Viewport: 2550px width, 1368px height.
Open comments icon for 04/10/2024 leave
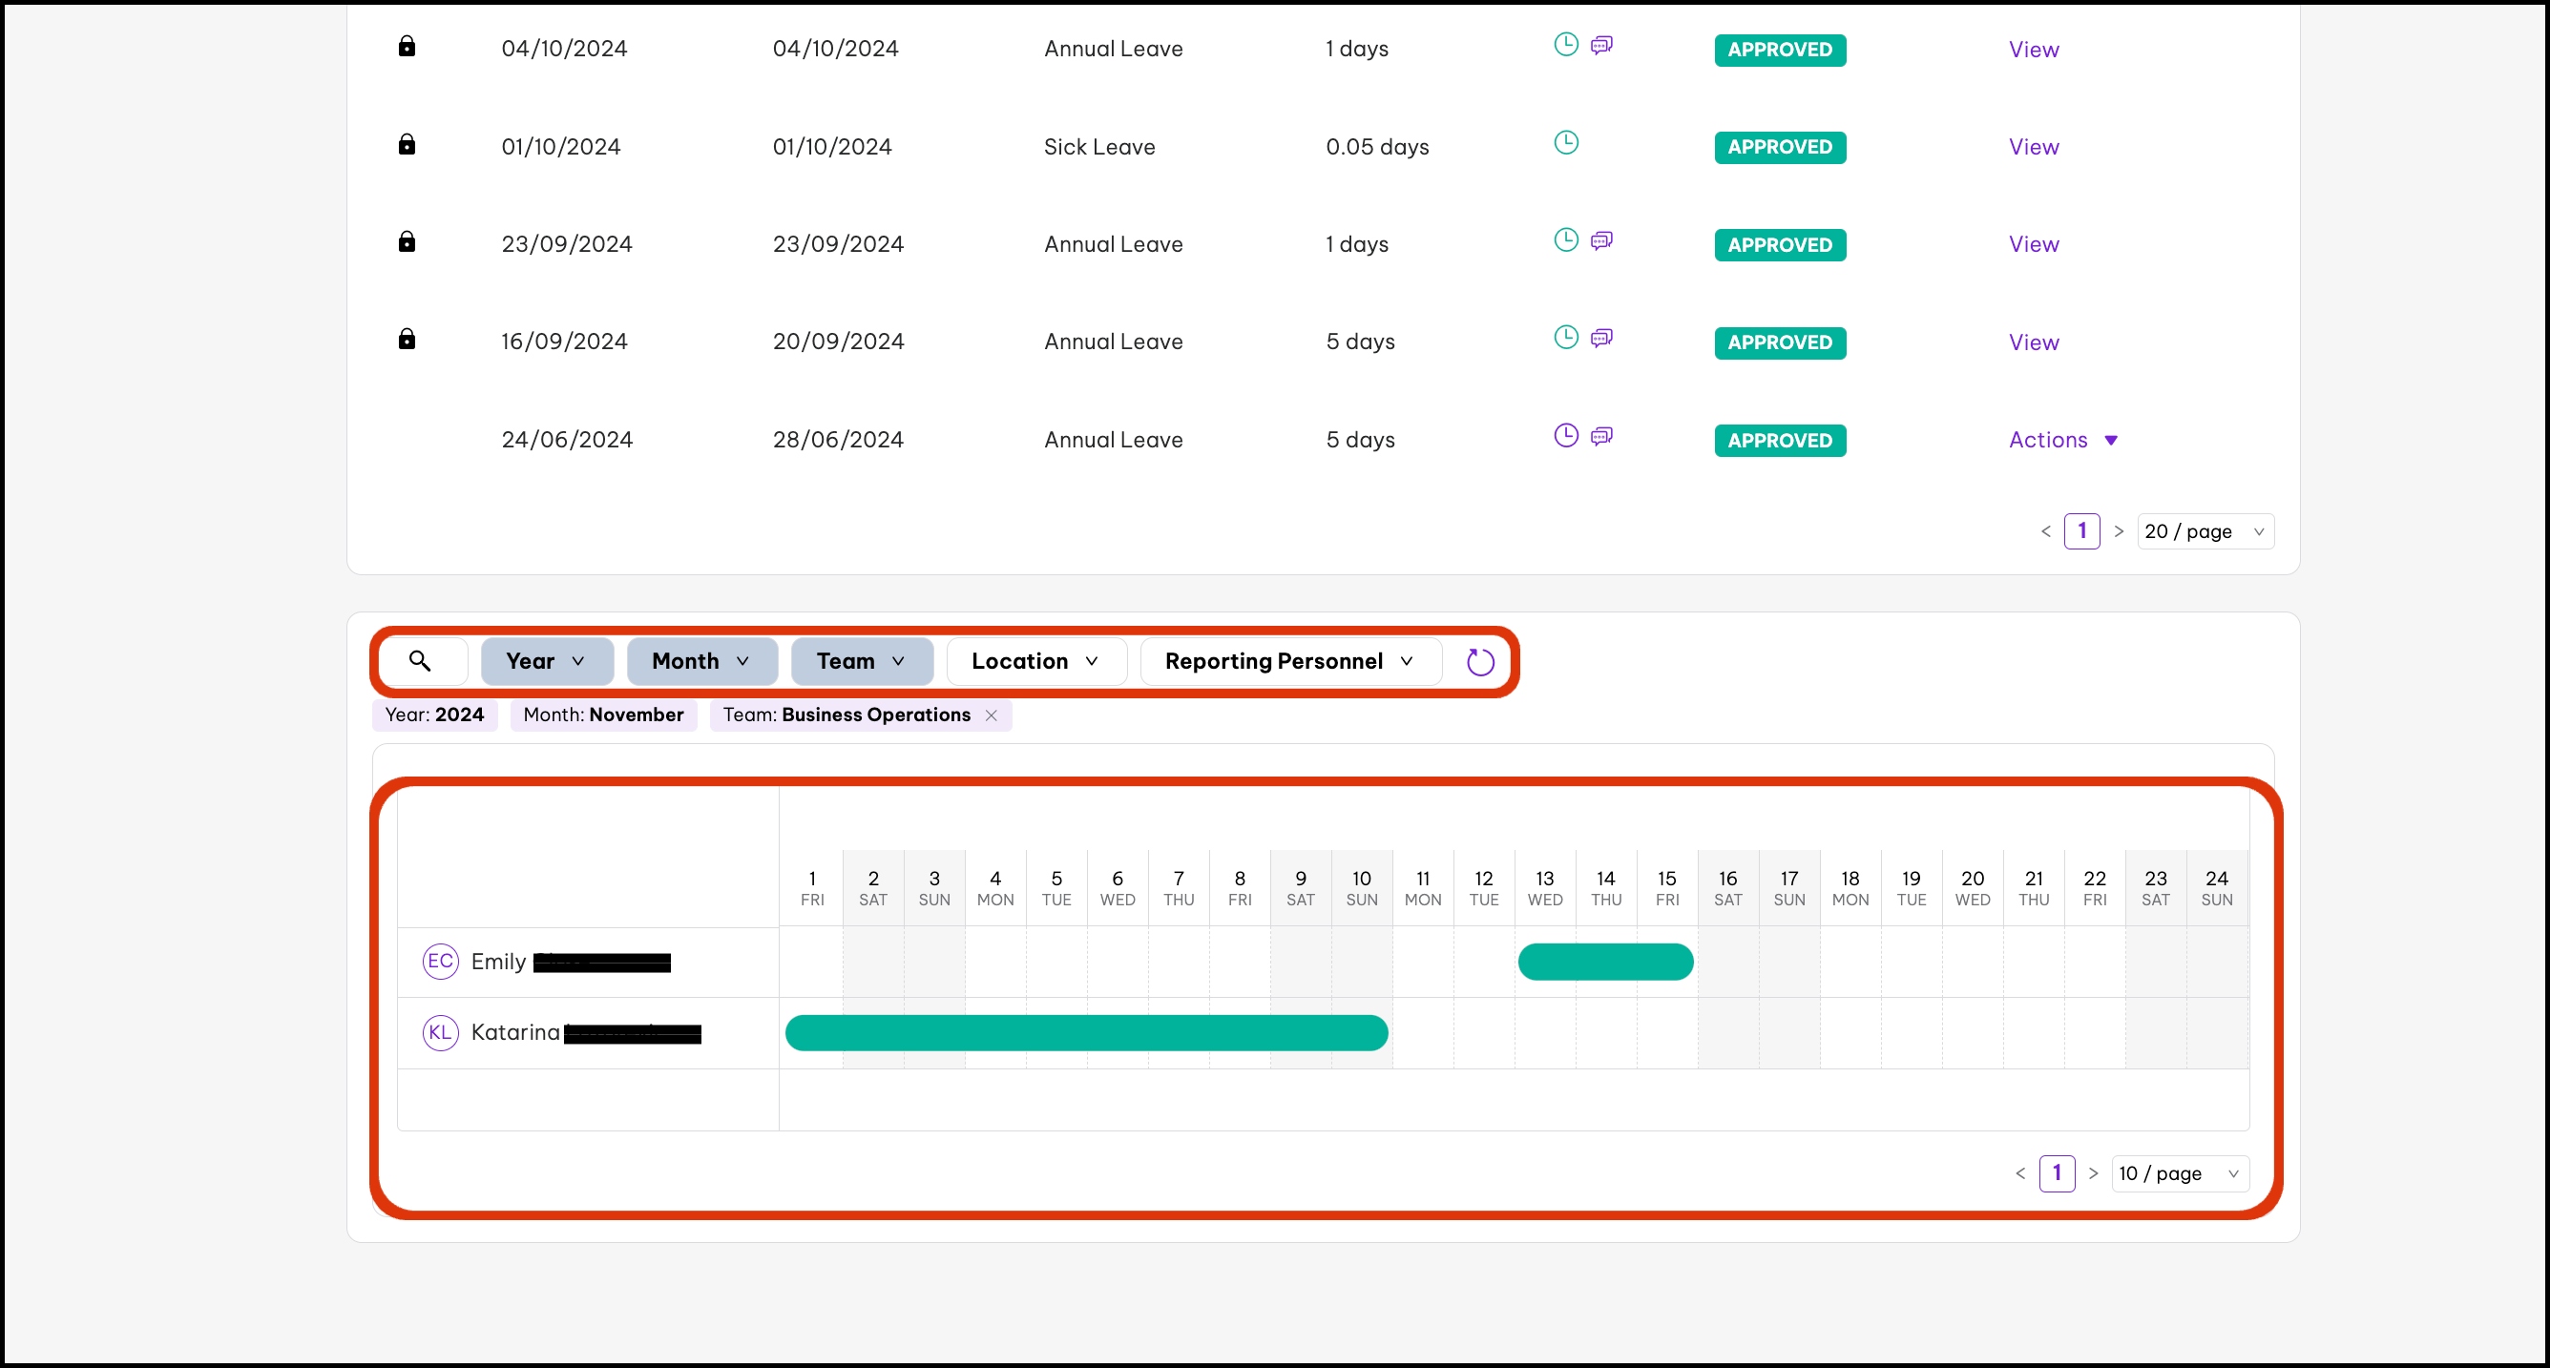[x=1601, y=45]
